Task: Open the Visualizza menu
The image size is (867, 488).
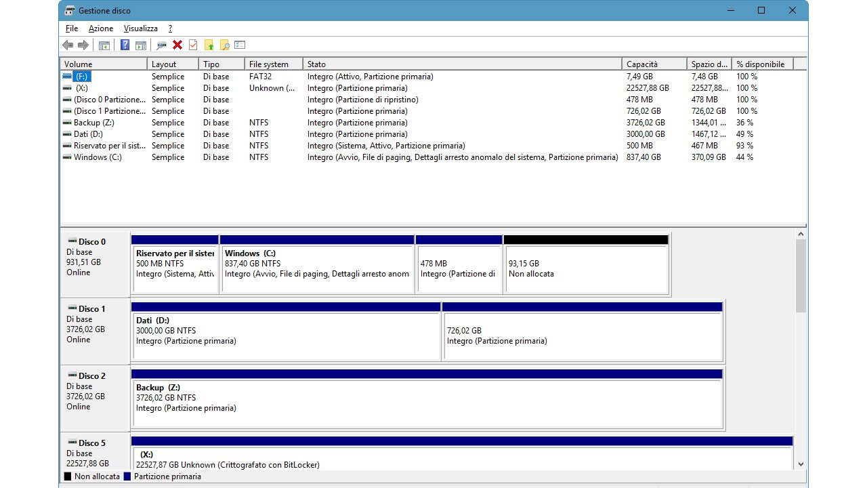Action: pos(140,28)
